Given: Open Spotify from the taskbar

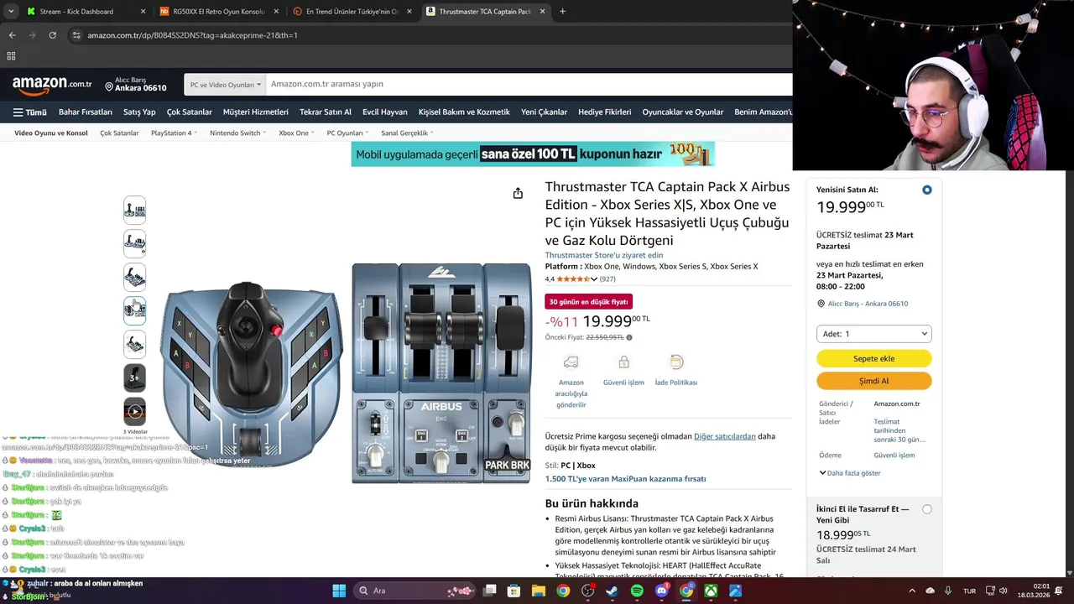Looking at the screenshot, I should (x=637, y=591).
